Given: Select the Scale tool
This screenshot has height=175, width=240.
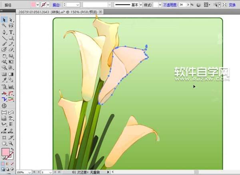Looking at the screenshot, I should click(11, 56).
